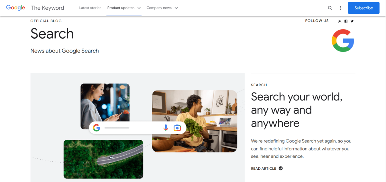
Task: Open the search magnifier icon
Action: [x=330, y=8]
